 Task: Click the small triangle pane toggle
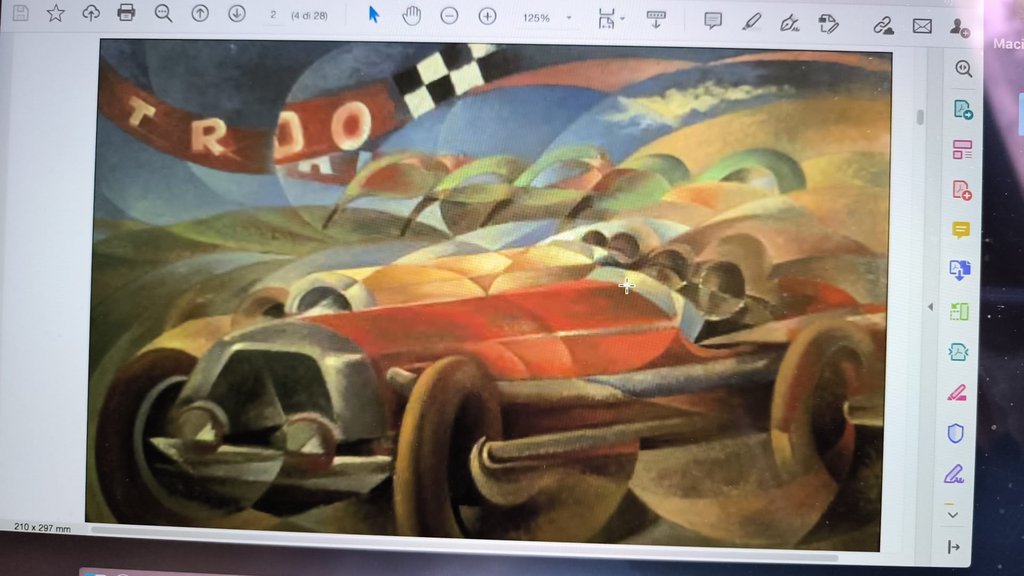tap(930, 307)
